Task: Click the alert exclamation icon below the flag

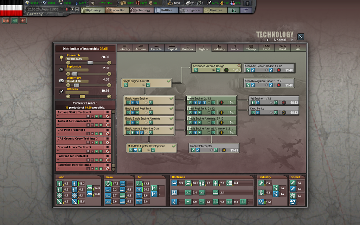Action: pos(23,21)
